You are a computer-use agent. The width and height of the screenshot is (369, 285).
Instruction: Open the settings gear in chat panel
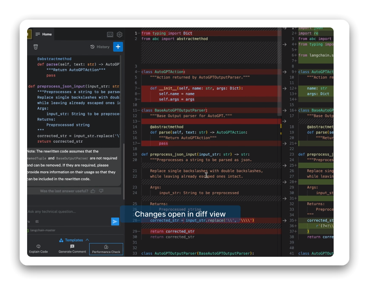pos(119,34)
